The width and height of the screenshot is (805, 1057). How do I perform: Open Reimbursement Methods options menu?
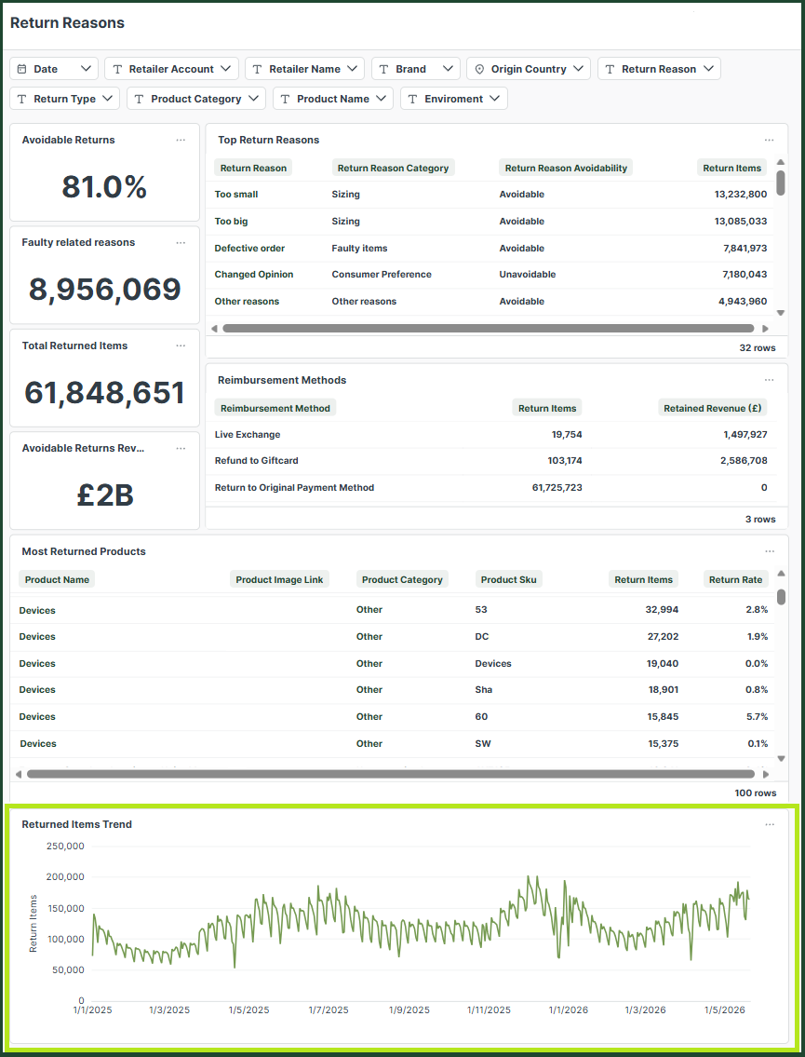(770, 380)
